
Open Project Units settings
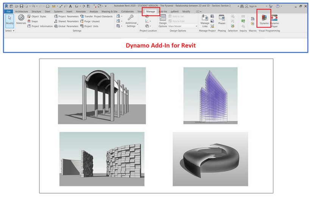click(89, 26)
